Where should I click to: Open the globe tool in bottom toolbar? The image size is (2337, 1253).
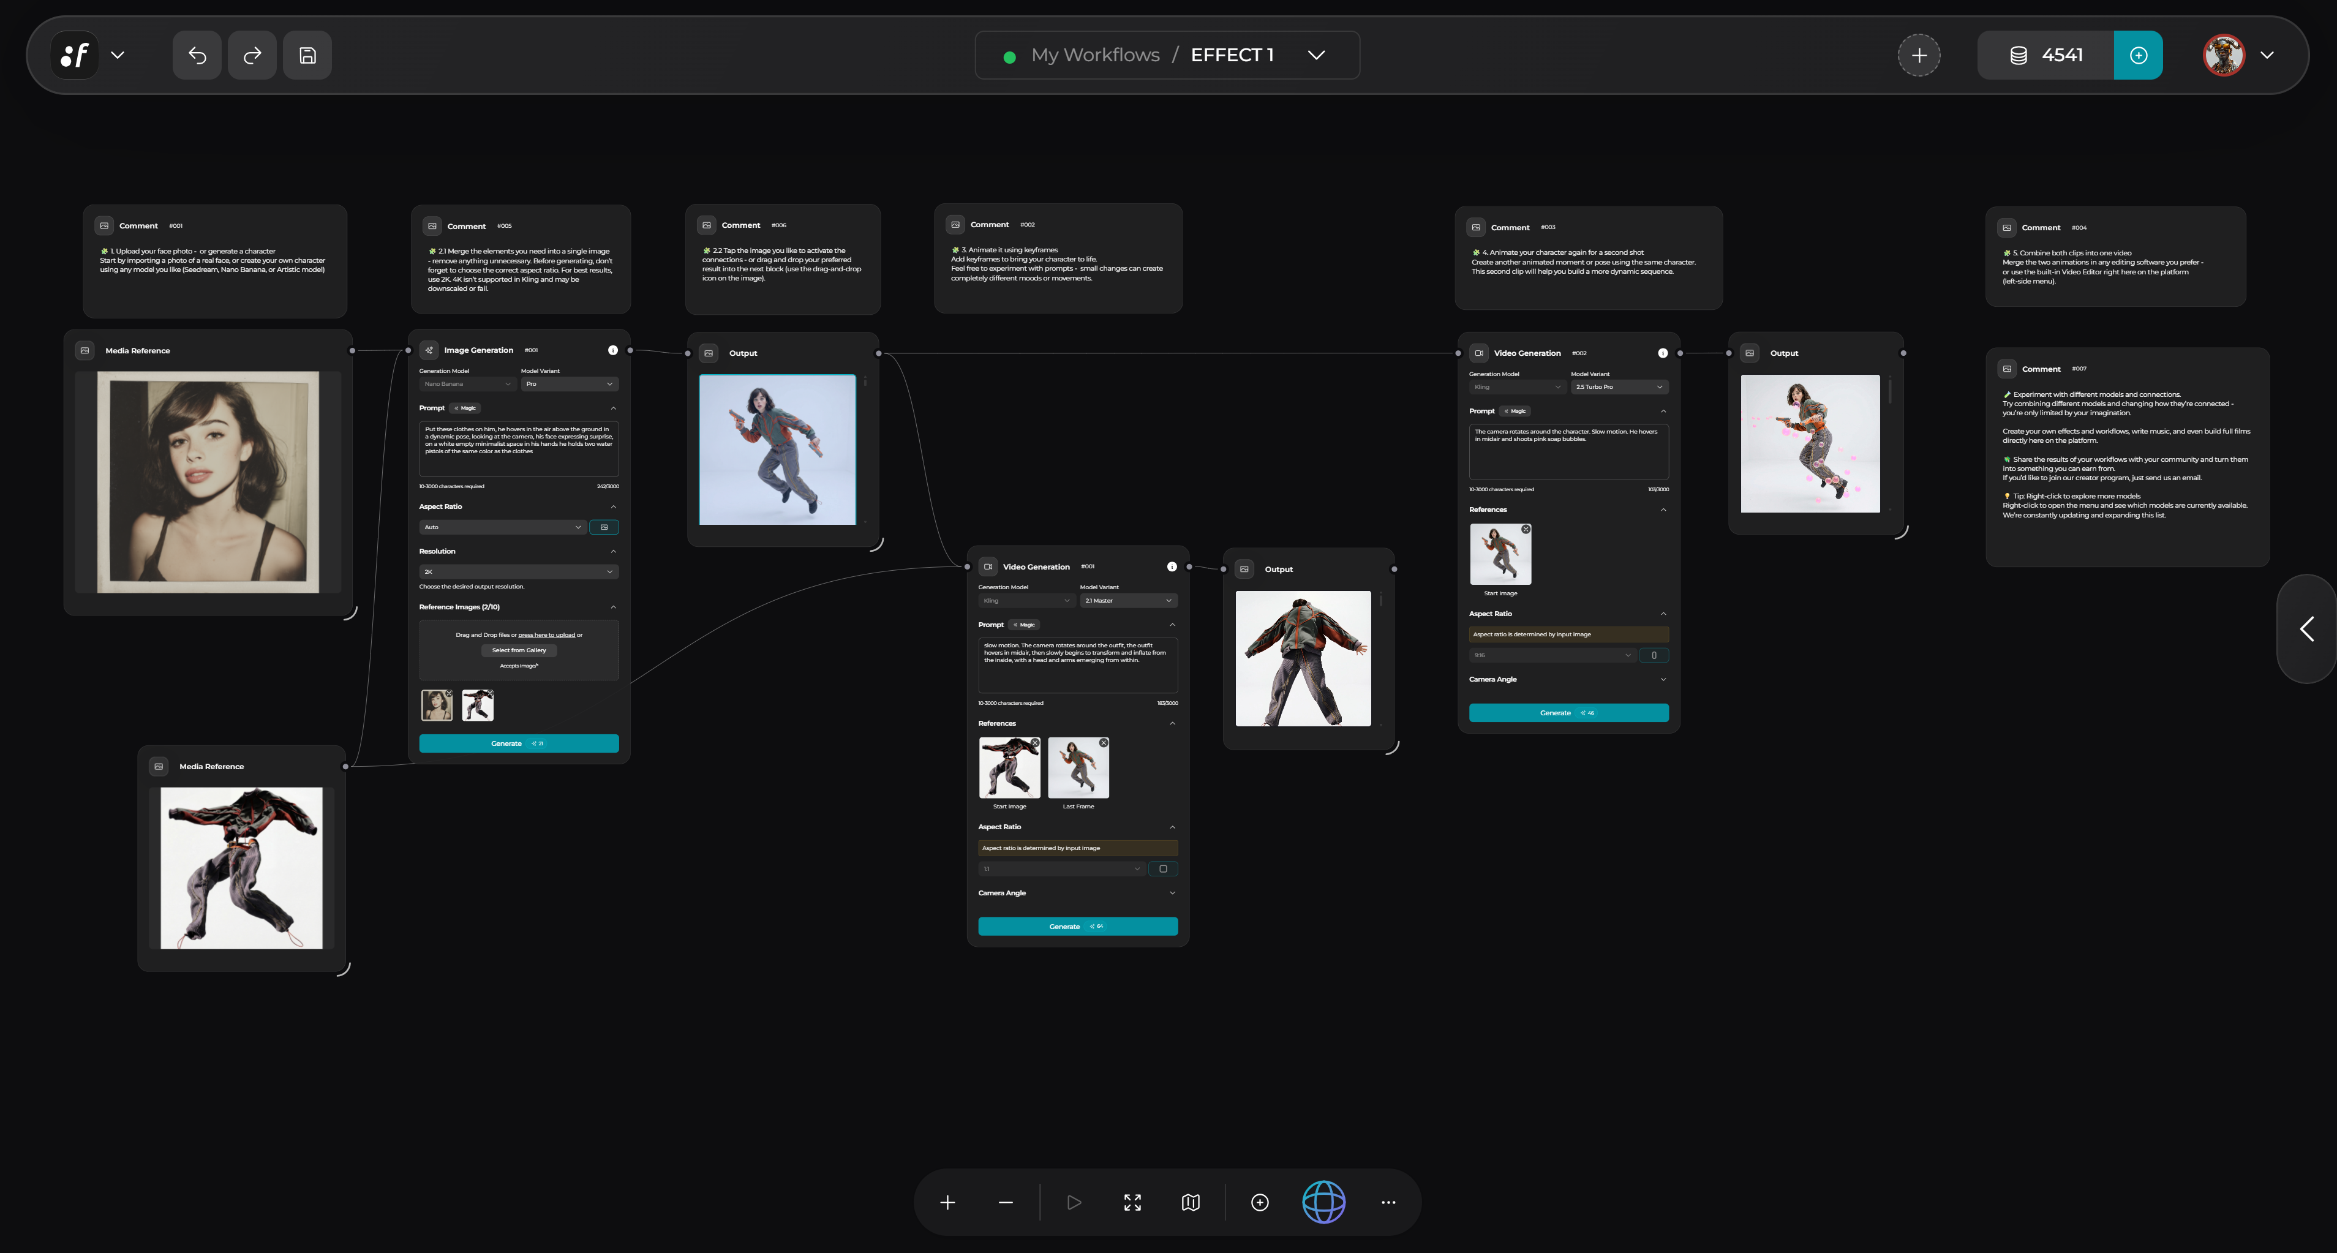pyautogui.click(x=1323, y=1202)
